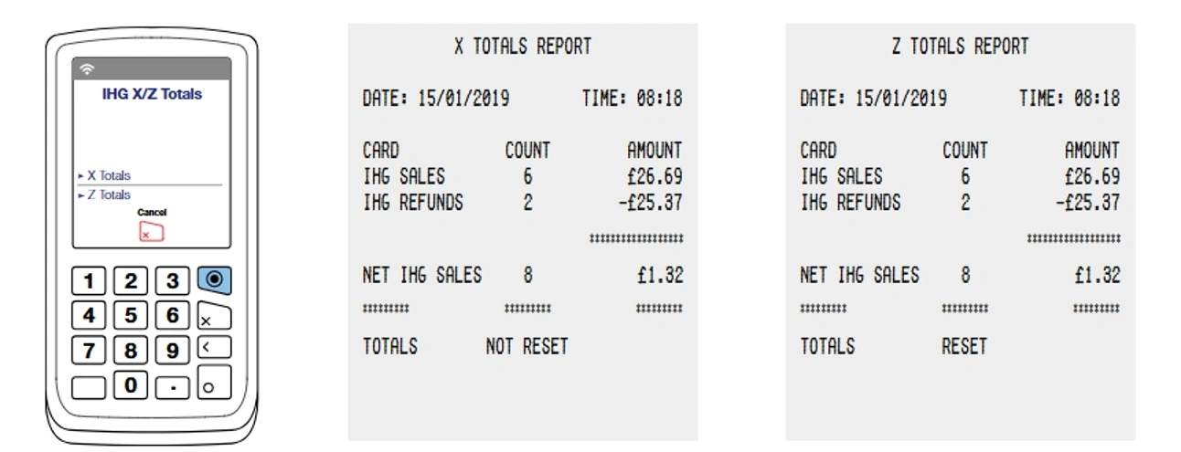Tap the Wi-Fi signal icon
The height and width of the screenshot is (452, 1181).
[88, 69]
